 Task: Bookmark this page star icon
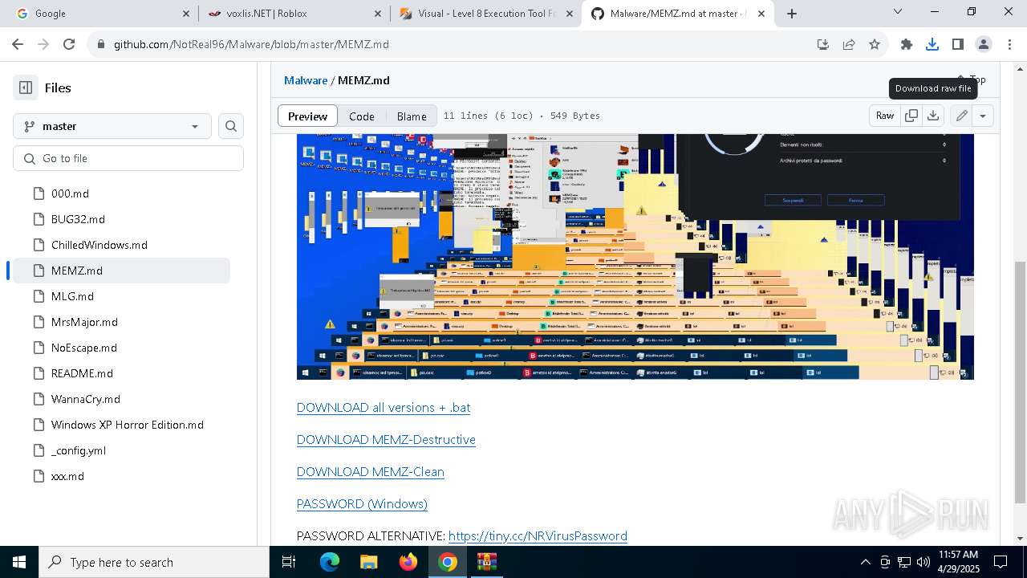875,45
